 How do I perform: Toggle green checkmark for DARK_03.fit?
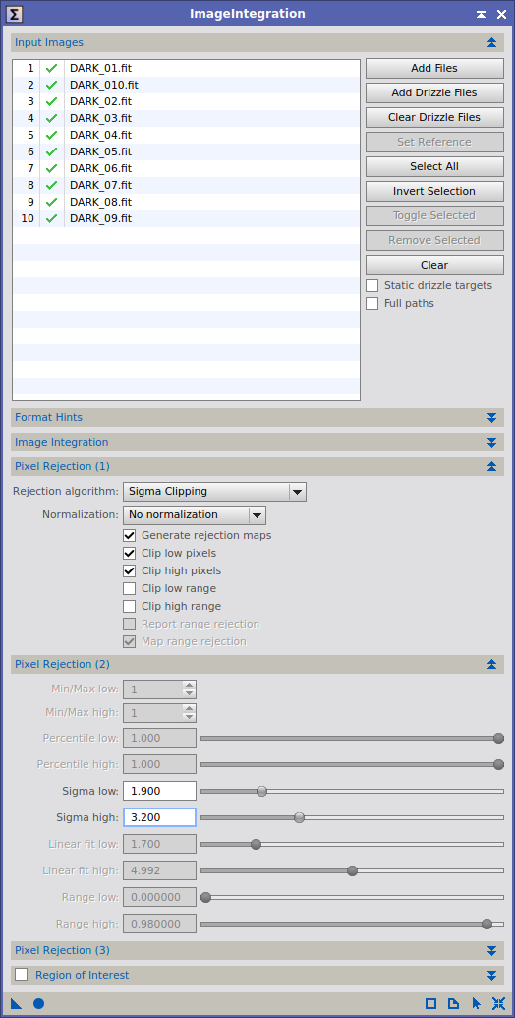click(52, 118)
